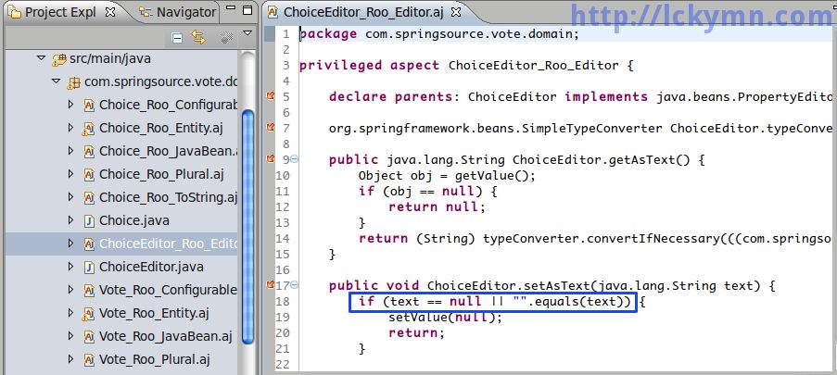Click 'if (obj == null) {' on line 11

coord(428,191)
